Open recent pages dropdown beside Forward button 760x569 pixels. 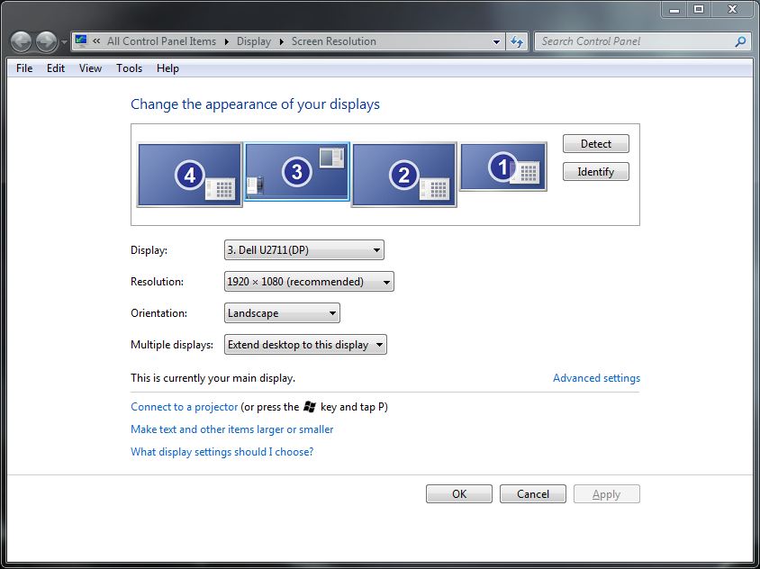click(x=64, y=42)
